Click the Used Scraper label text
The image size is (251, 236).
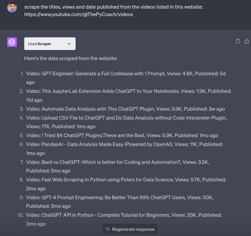[39, 44]
